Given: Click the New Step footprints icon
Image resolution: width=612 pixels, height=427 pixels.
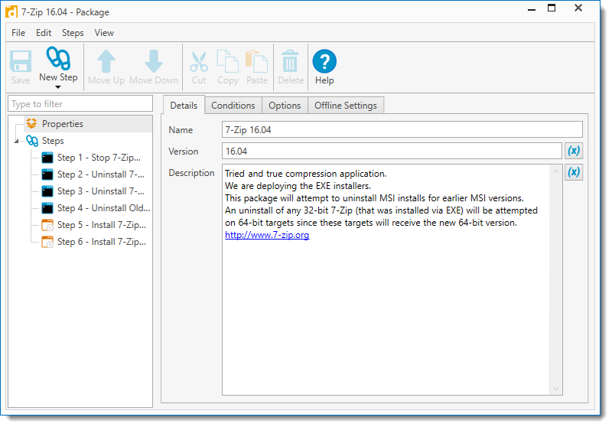Looking at the screenshot, I should [x=58, y=59].
